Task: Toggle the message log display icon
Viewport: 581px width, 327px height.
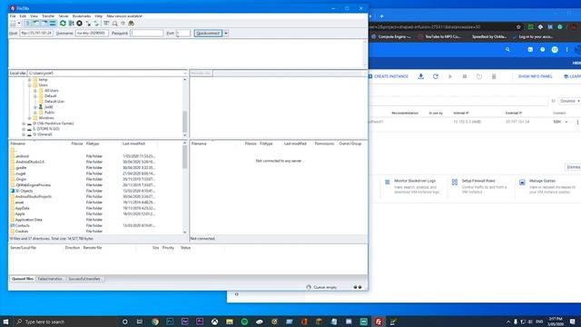Action: pos(28,24)
